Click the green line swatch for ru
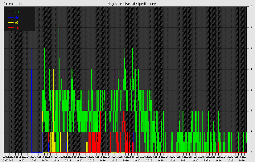 pos(11,12)
